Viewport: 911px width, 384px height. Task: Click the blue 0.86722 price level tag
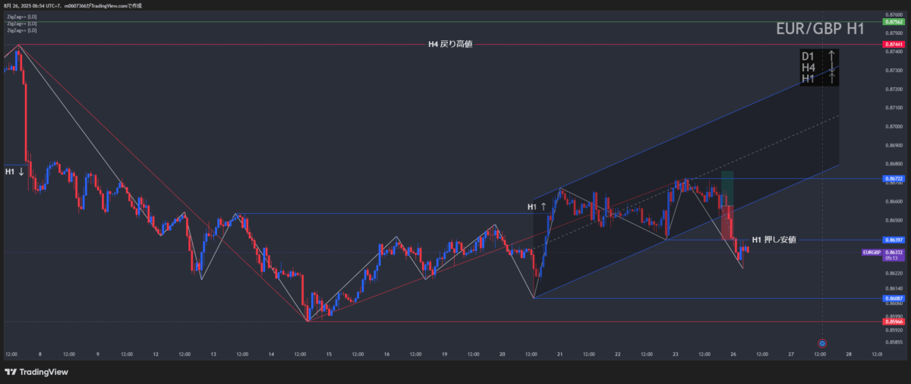(893, 178)
